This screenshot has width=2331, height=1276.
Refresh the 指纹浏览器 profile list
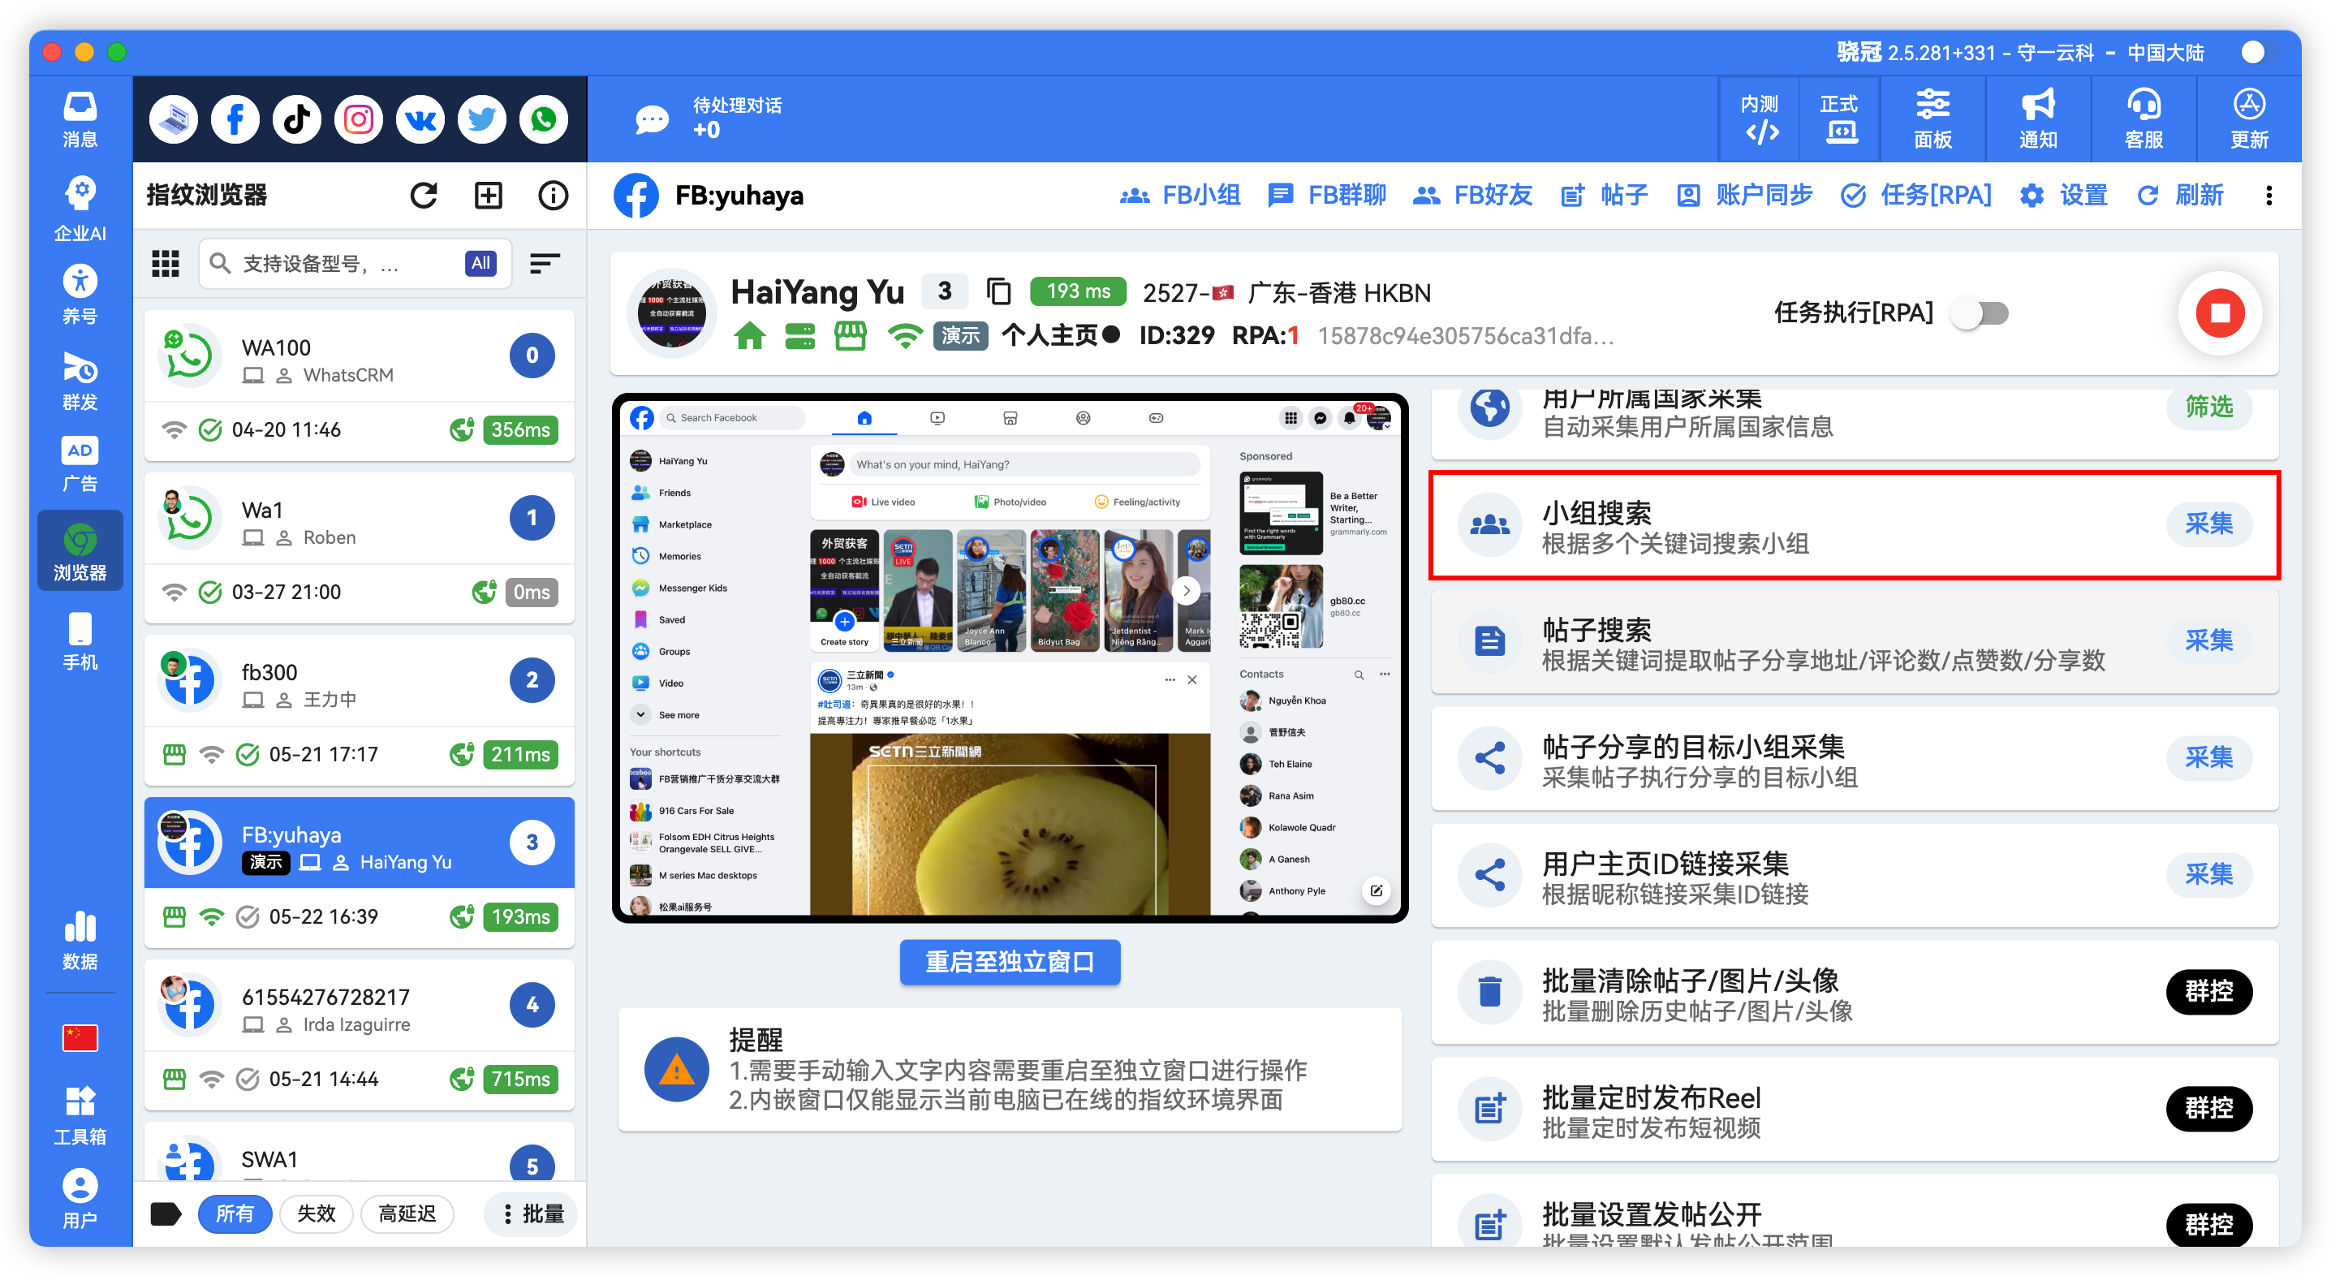tap(424, 195)
